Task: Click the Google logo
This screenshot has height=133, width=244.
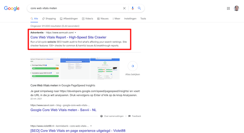Action: (12, 8)
